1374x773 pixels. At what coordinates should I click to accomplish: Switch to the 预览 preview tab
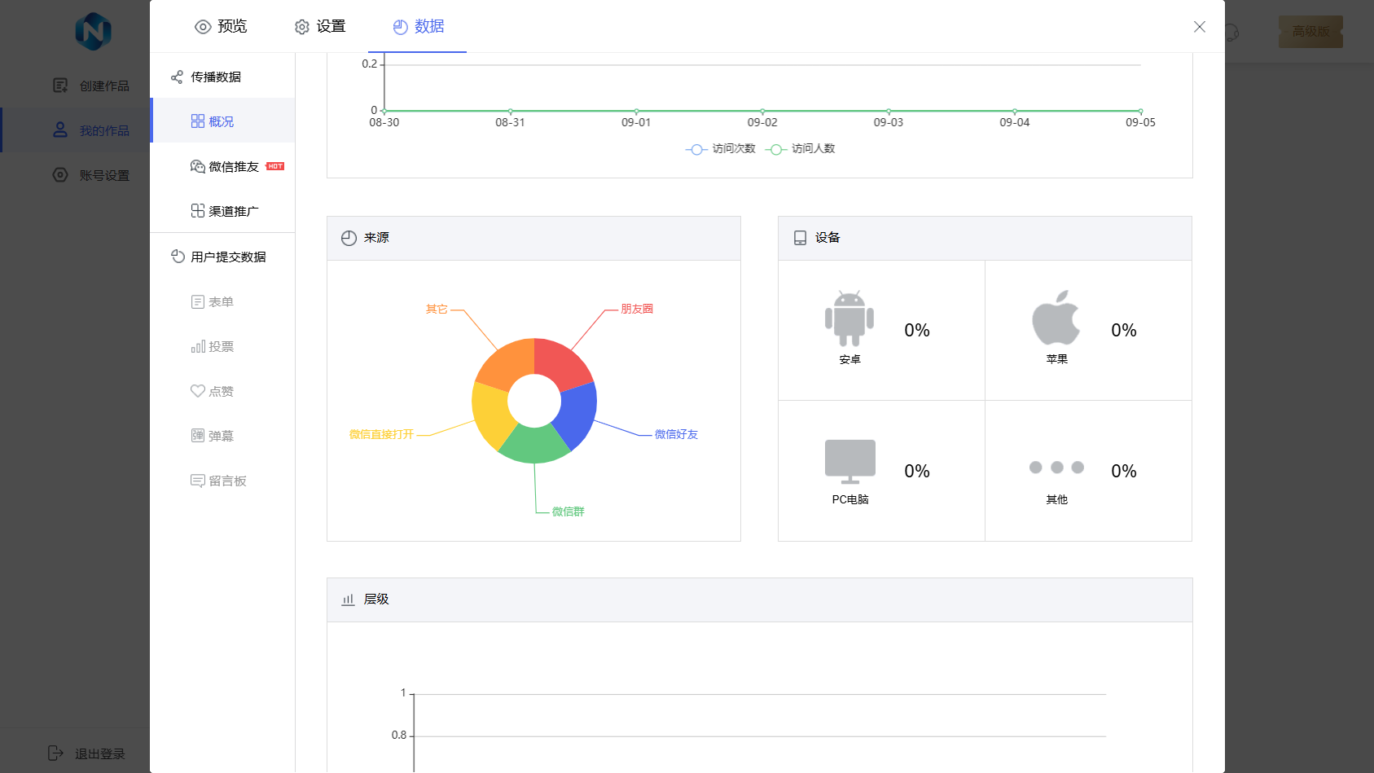coord(221,27)
